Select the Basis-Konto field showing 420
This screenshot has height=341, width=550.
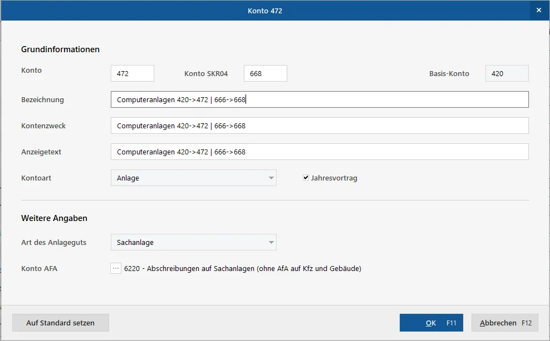[507, 73]
